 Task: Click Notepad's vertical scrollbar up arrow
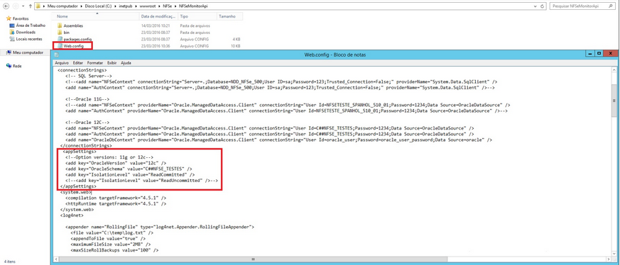614,70
